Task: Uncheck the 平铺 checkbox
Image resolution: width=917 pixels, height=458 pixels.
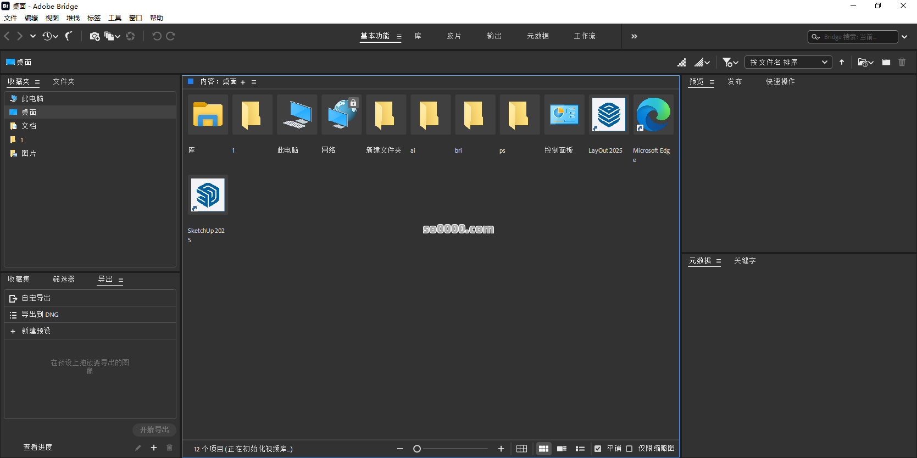Action: [x=598, y=449]
